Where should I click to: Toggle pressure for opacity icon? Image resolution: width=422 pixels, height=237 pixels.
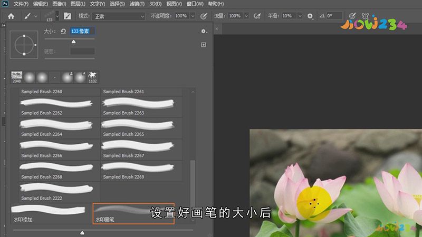(204, 16)
